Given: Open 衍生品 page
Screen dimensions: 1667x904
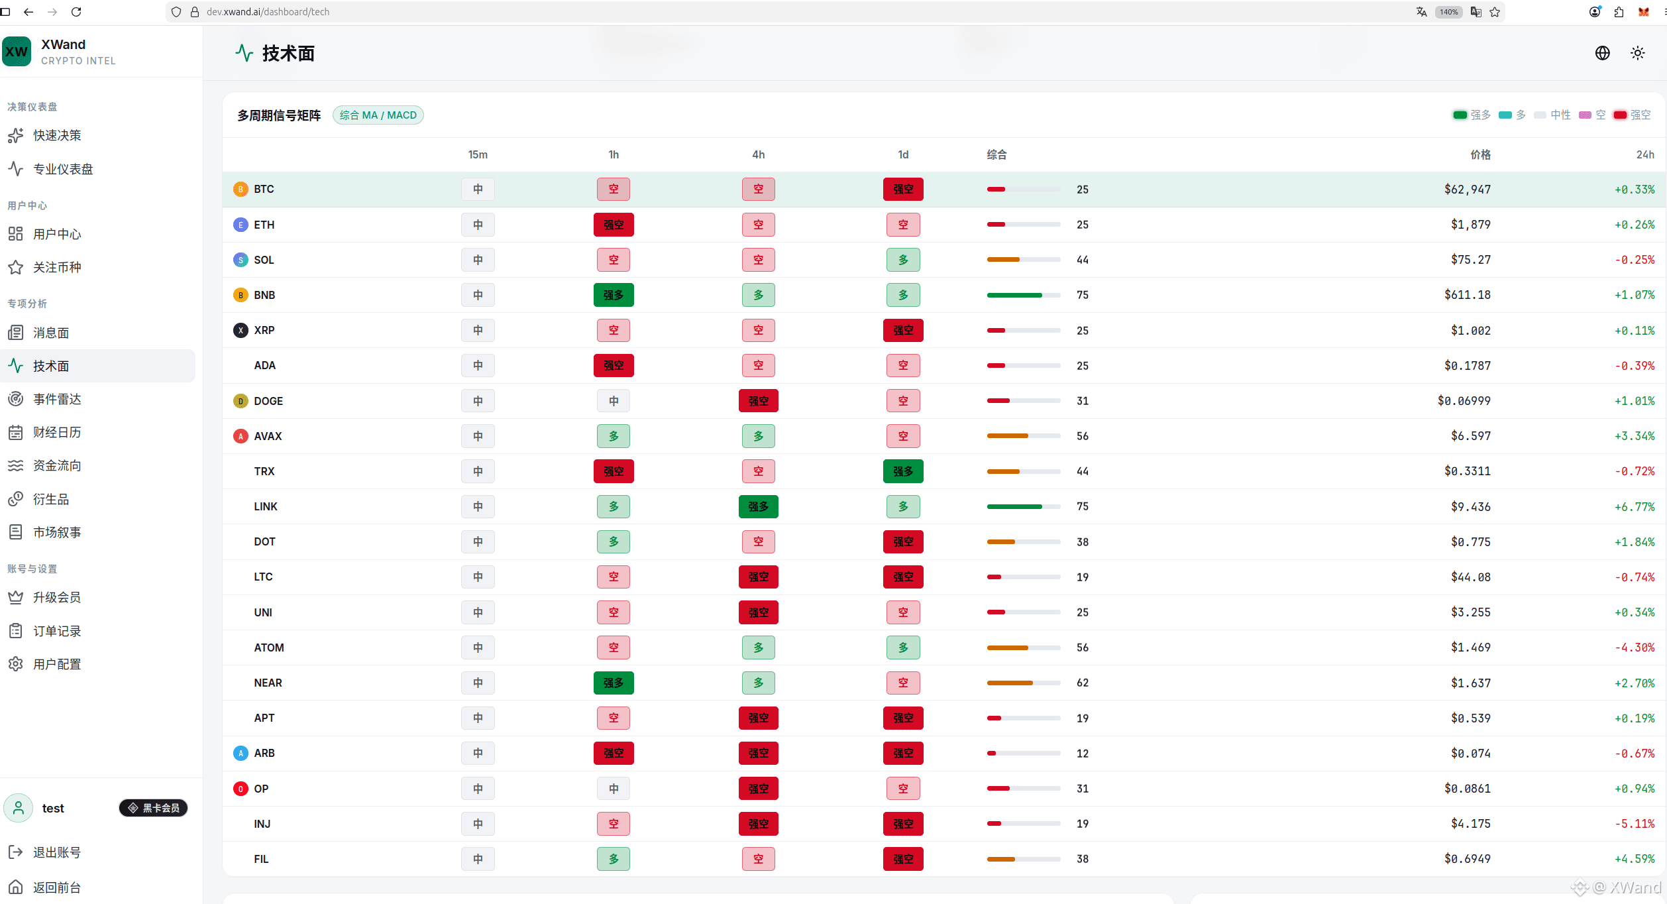Looking at the screenshot, I should click(98, 499).
